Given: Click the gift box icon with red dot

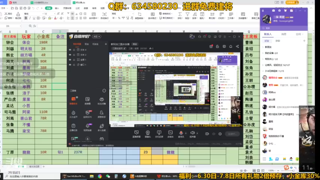Looking at the screenshot, I should 211,46.
